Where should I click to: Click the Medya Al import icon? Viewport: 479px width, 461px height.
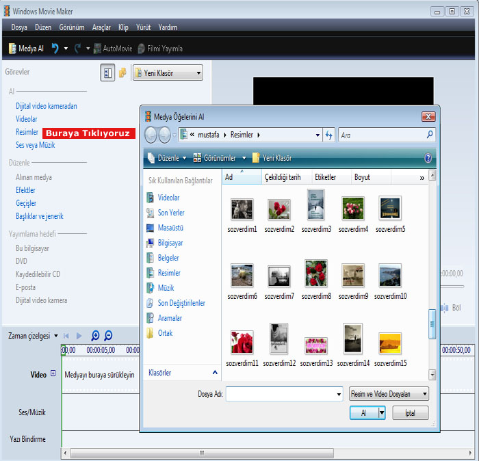(13, 49)
